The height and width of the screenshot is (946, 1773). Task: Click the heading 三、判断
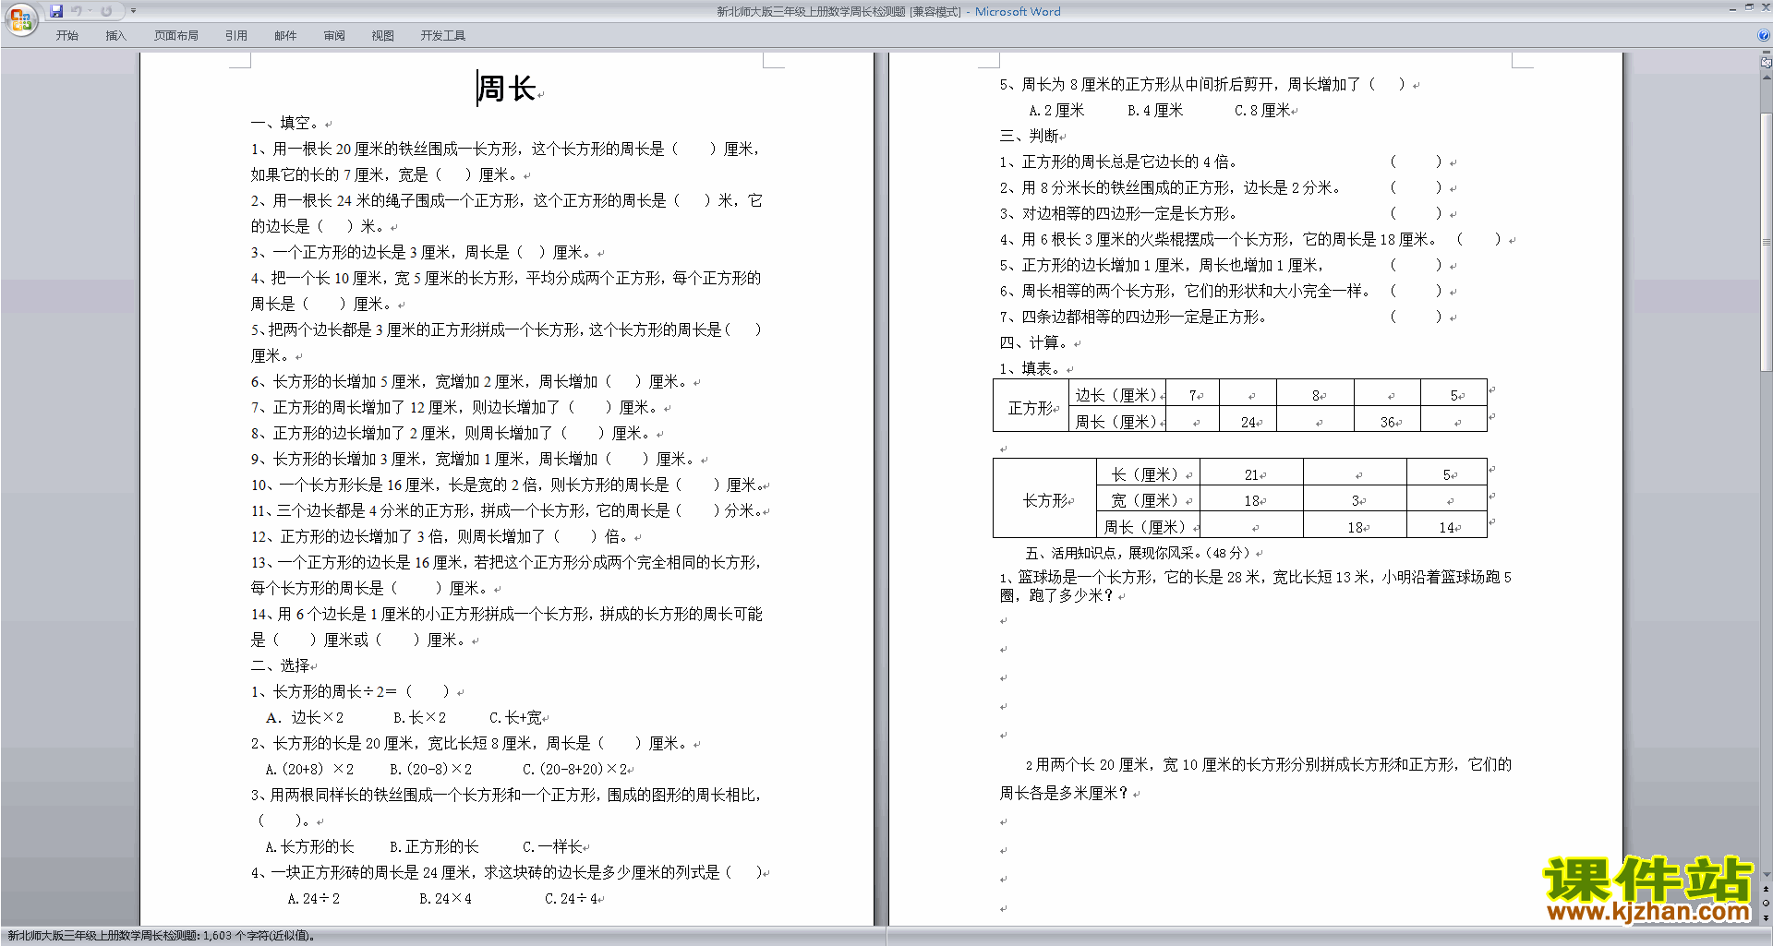point(1029,136)
